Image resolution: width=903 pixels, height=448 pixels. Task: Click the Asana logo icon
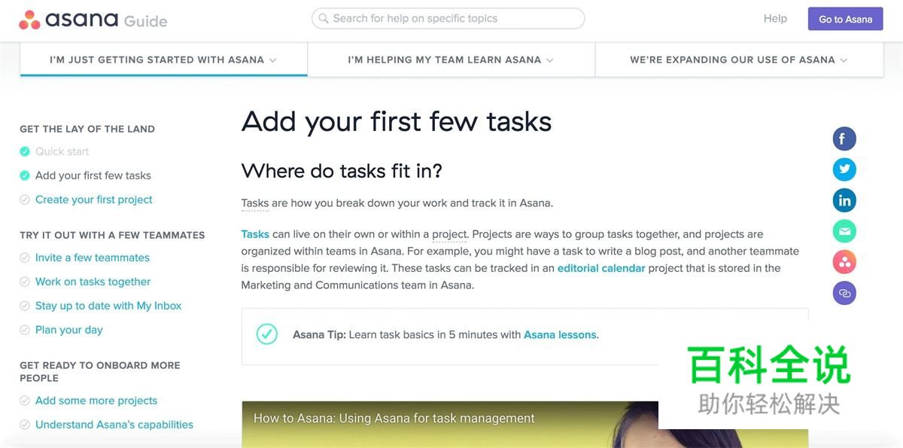[x=29, y=20]
